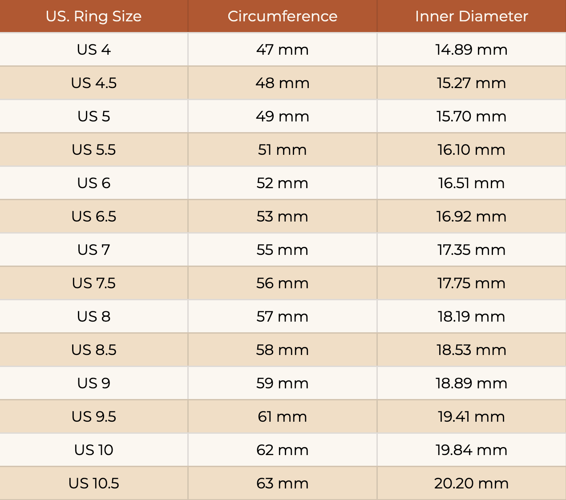566x500 pixels.
Task: Click the US. Ring Size column header
Action: [x=93, y=16]
